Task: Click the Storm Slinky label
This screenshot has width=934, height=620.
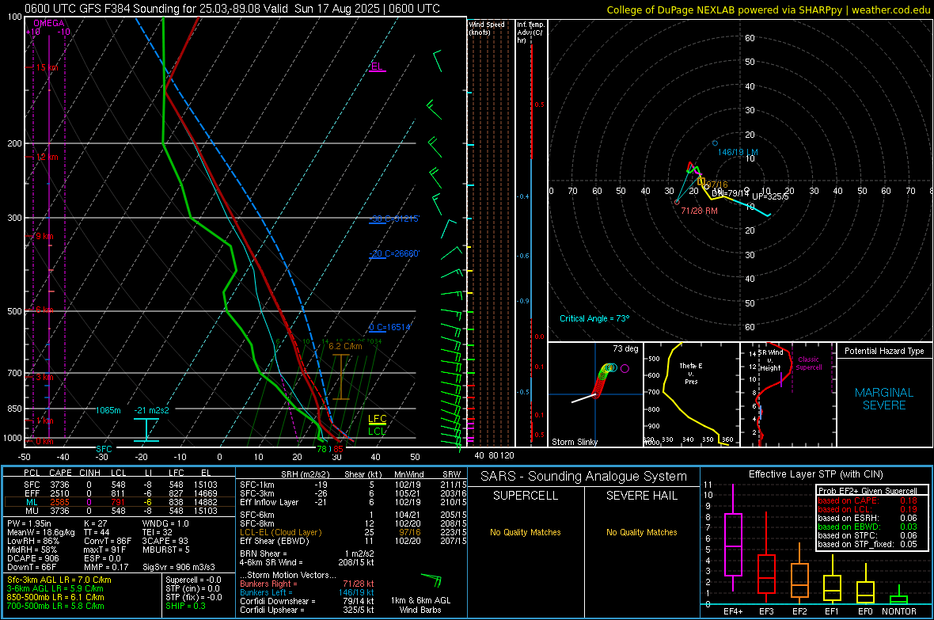Action: pos(575,442)
